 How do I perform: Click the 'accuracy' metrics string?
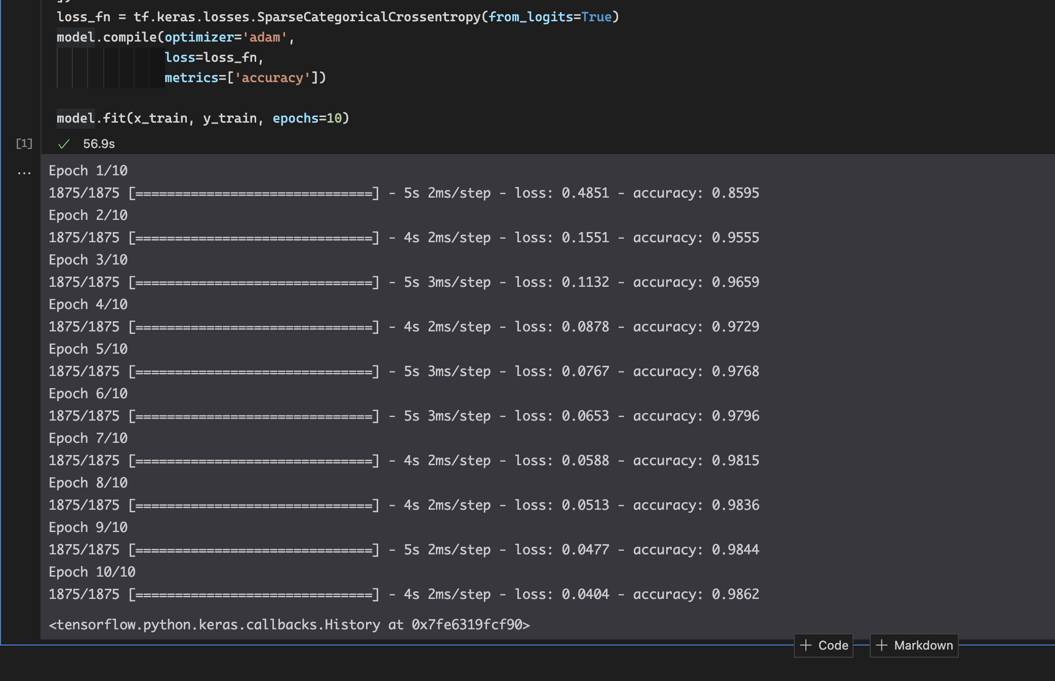(273, 78)
